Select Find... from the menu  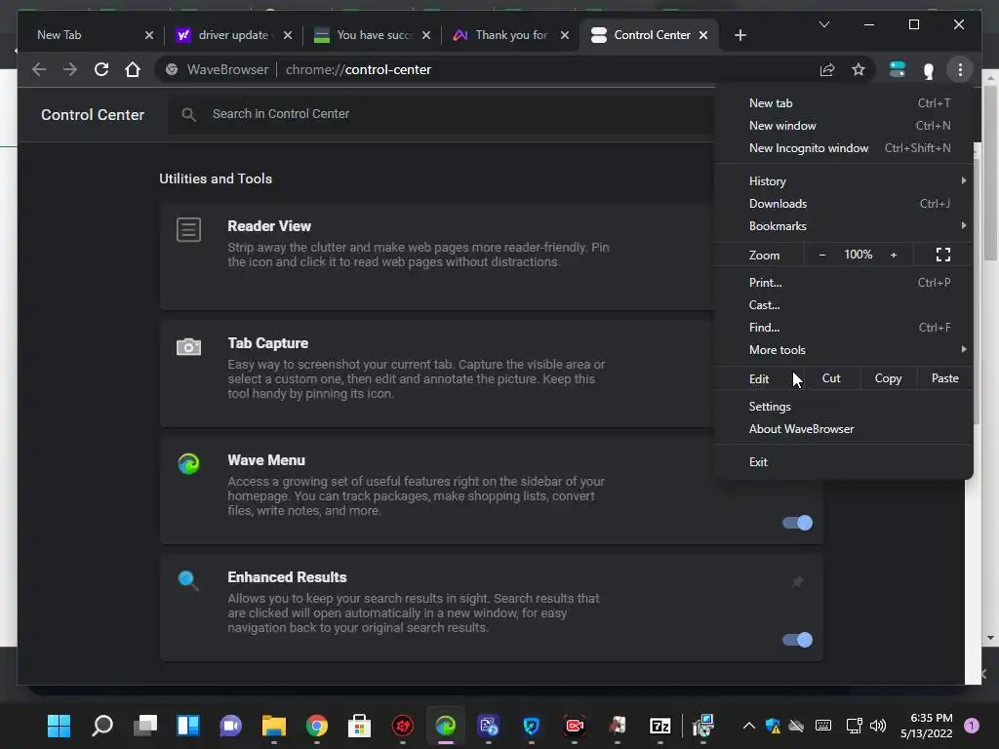click(844, 328)
